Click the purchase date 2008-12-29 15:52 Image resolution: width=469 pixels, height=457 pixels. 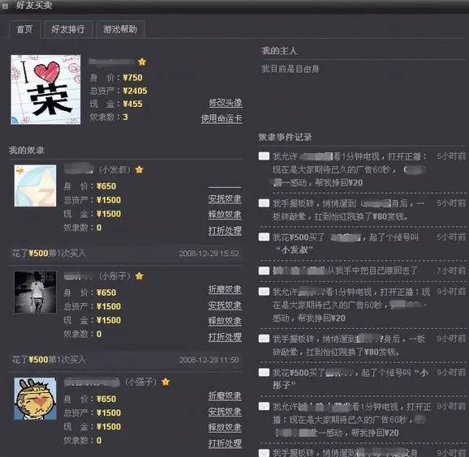tap(209, 254)
